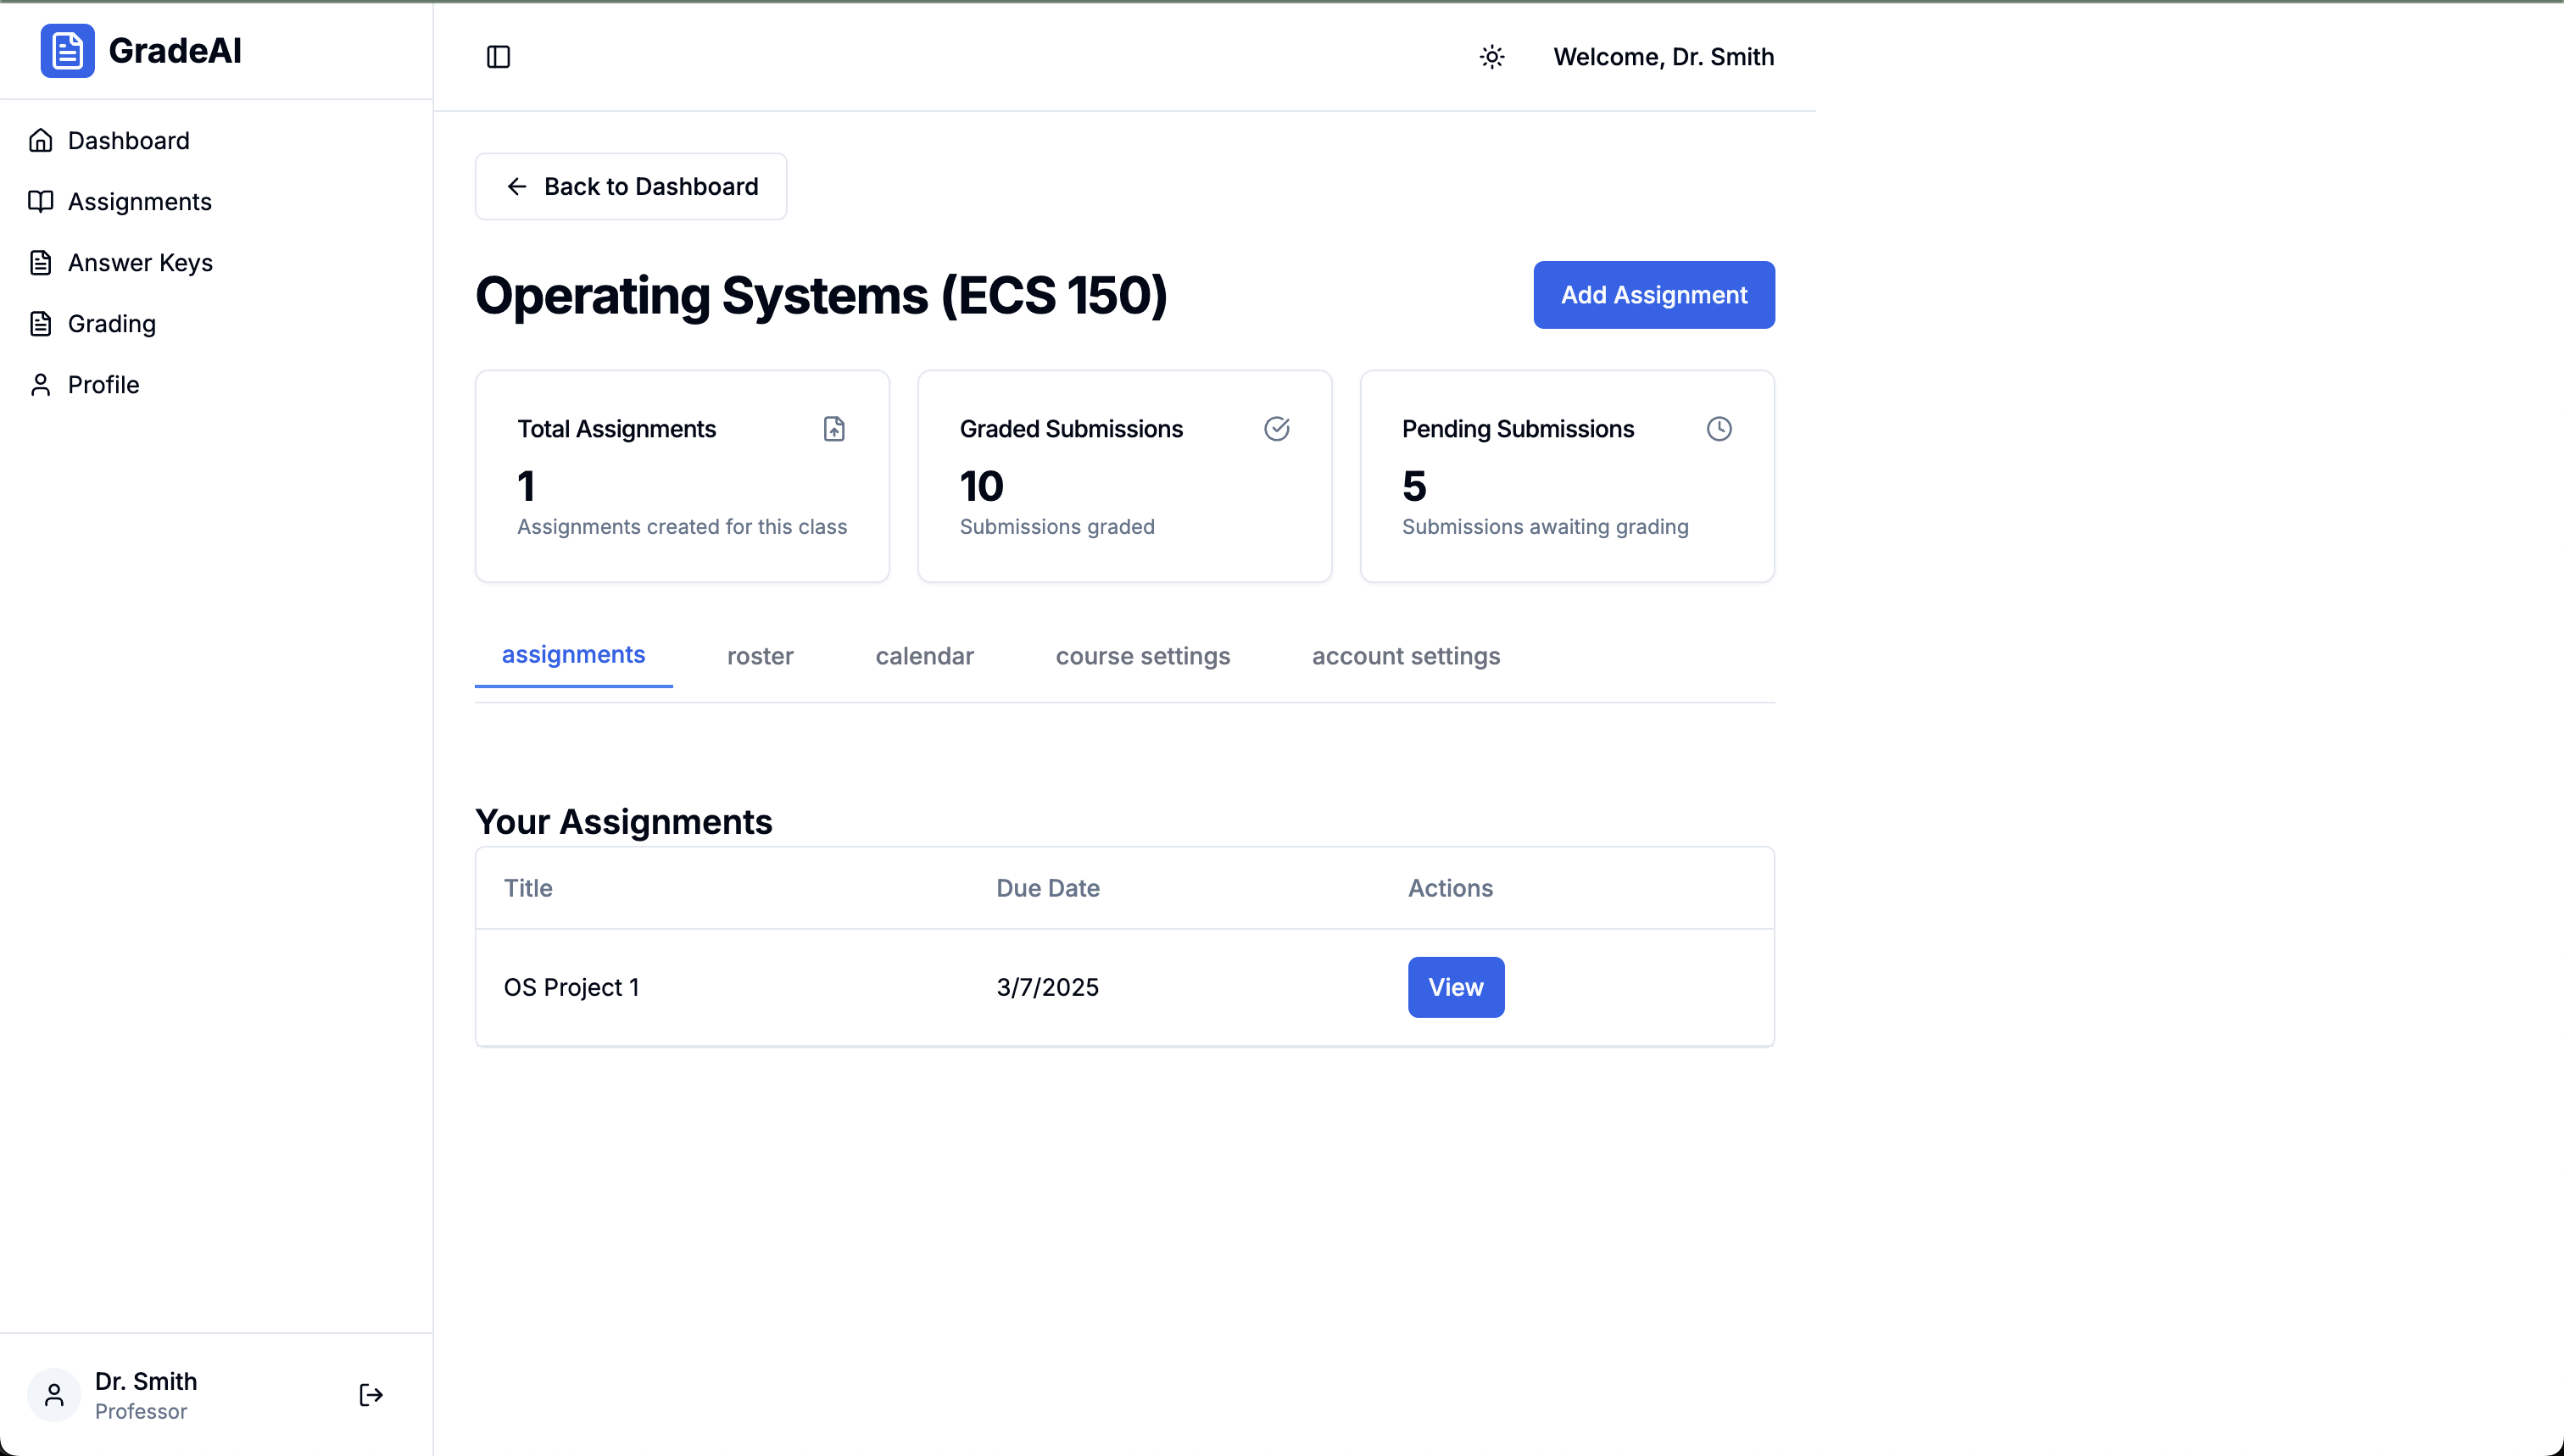Viewport: 2564px width, 1456px height.
Task: Click the logout icon beside Dr. Smith
Action: pyautogui.click(x=371, y=1395)
